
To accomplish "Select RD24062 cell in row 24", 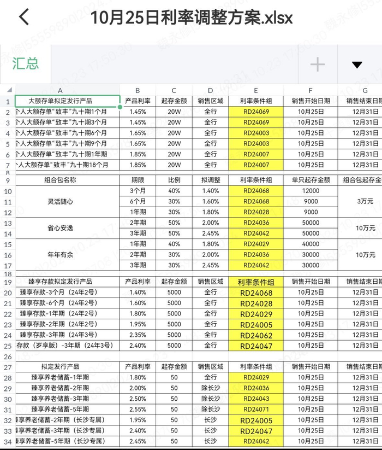I will (x=256, y=335).
